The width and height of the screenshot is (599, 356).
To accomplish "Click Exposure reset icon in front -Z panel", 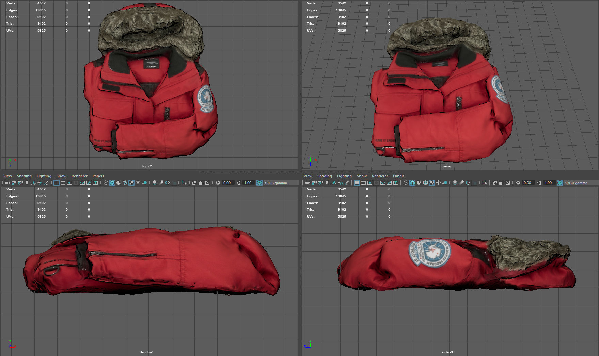I will coord(218,183).
